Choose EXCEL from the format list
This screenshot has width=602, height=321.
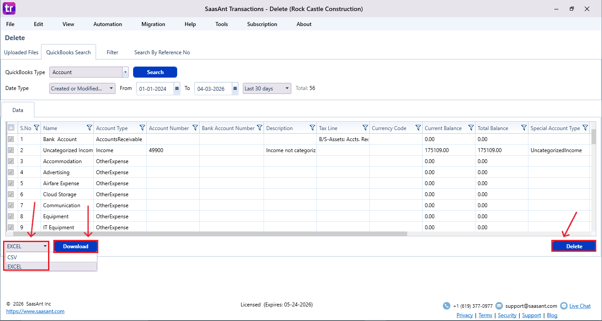click(51, 266)
